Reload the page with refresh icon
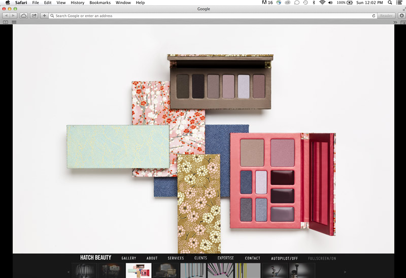Viewport: 406px width, 278px height. pos(374,16)
